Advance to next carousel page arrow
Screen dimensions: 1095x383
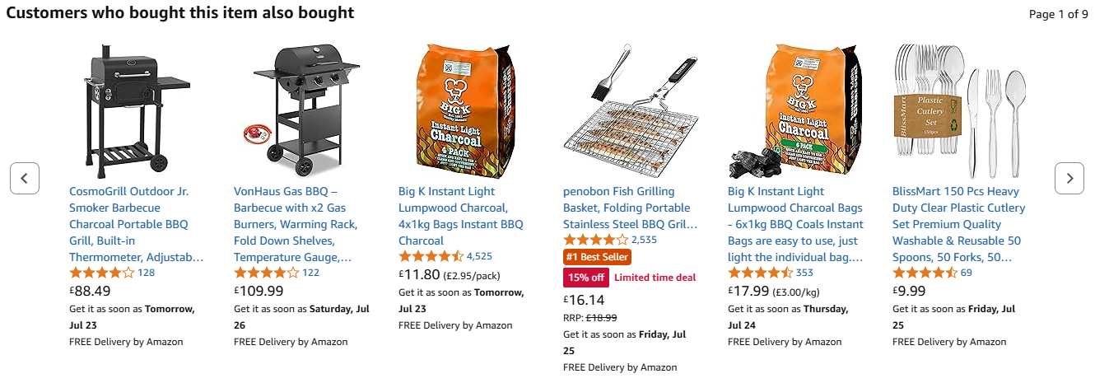click(x=1069, y=178)
